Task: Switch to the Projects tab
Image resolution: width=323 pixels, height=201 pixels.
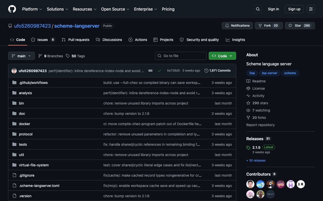Action: pos(163,40)
